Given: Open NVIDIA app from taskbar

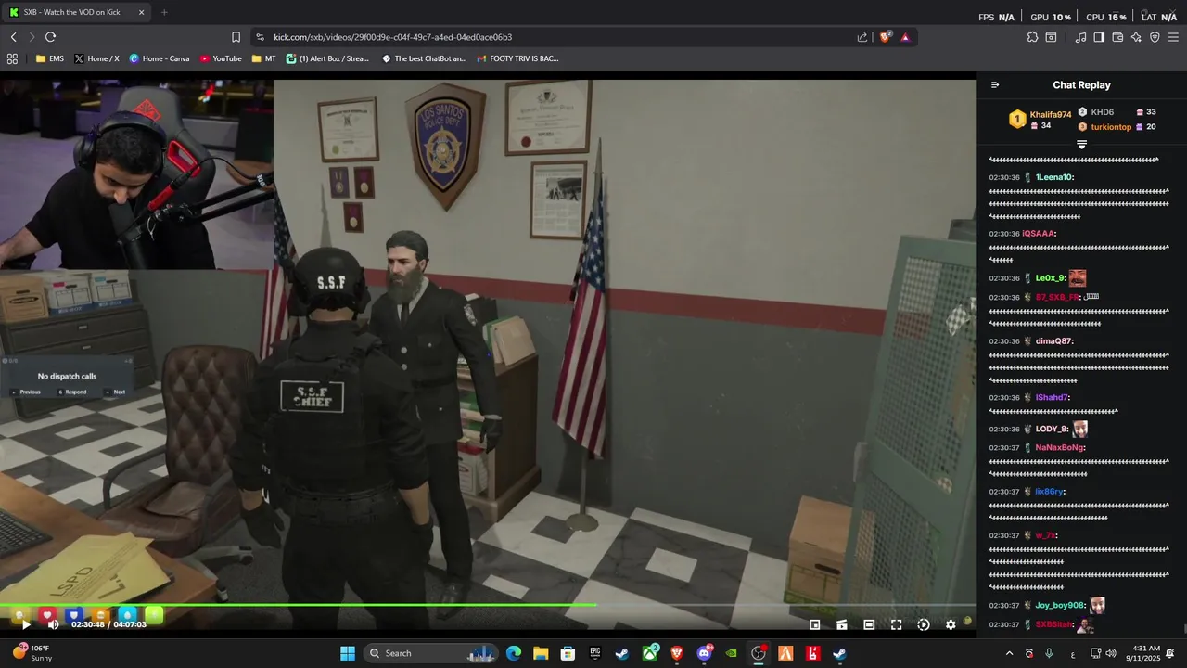Looking at the screenshot, I should 732,653.
